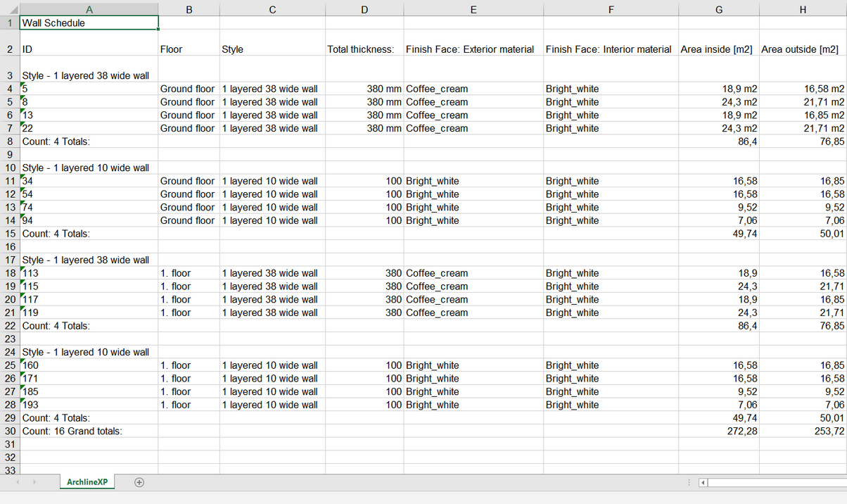Click 'Coffee_cream' cell in row 6
847x504 pixels.
coord(473,115)
